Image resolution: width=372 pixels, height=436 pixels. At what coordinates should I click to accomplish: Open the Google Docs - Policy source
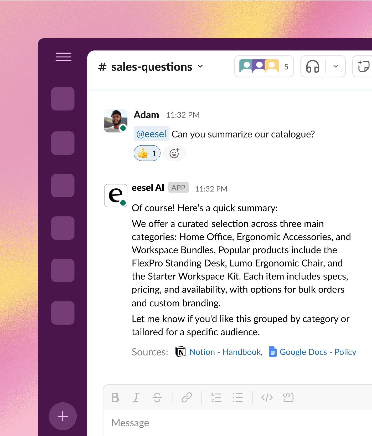coord(318,352)
